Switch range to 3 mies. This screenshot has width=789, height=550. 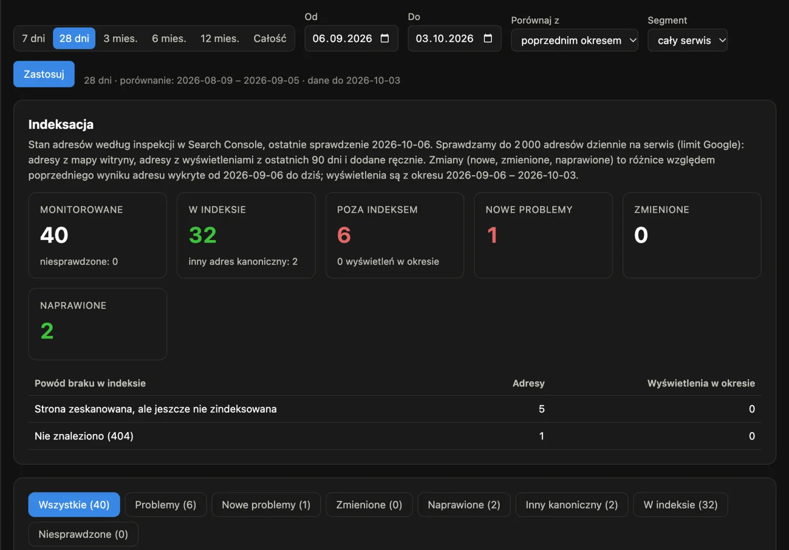click(120, 38)
